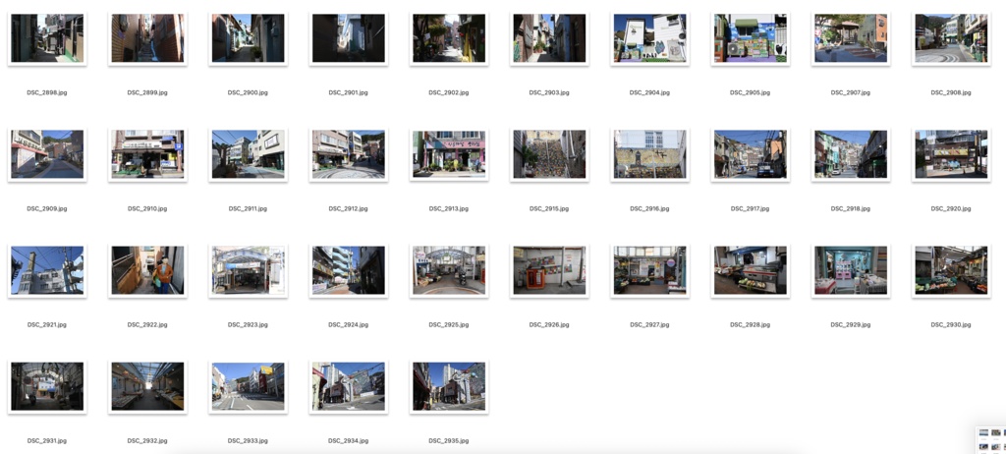Select the DSC_2911.jpg street corner thumbnail
The width and height of the screenshot is (1006, 454).
click(248, 154)
